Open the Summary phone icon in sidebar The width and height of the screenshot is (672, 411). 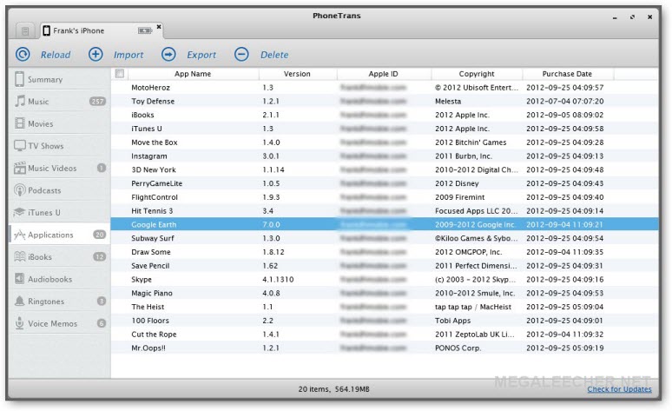pos(19,79)
